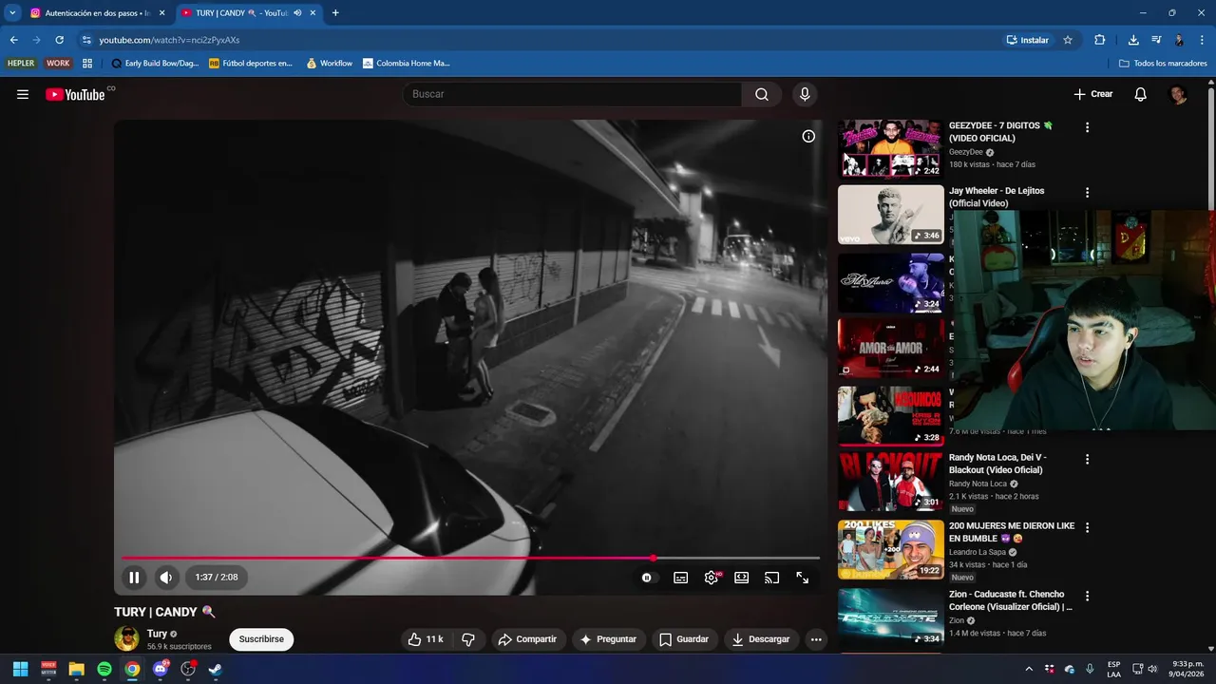Download the video with Descargar
The width and height of the screenshot is (1216, 684).
[761, 639]
